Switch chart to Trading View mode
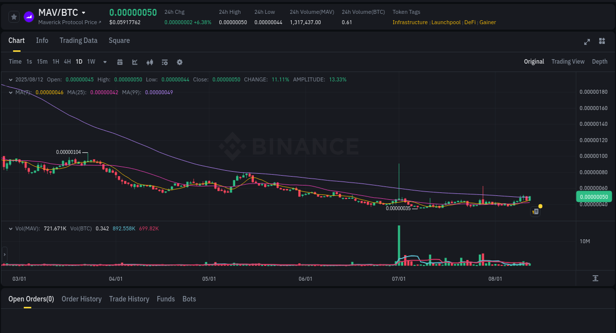Image resolution: width=616 pixels, height=333 pixels. [568, 62]
